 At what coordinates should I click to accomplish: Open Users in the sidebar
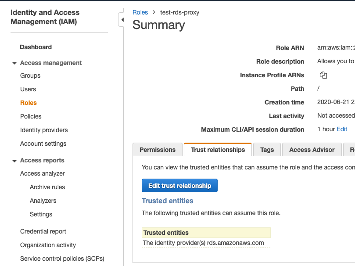[x=28, y=89]
